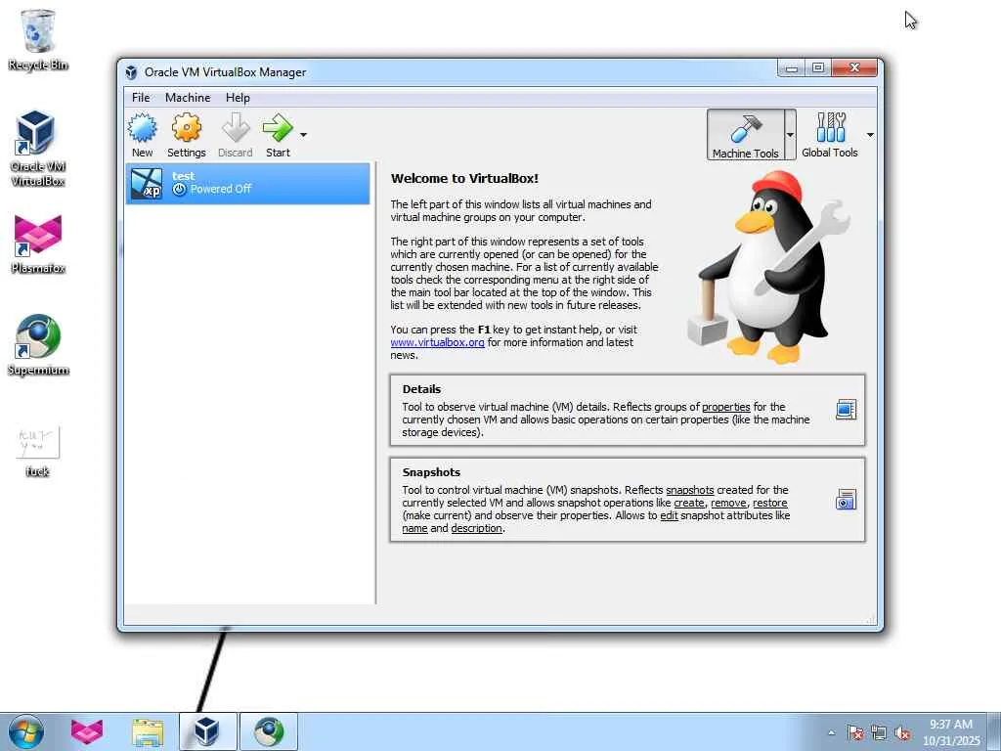Open the Details tool icon
Screen dimensions: 1001x751
click(x=846, y=410)
